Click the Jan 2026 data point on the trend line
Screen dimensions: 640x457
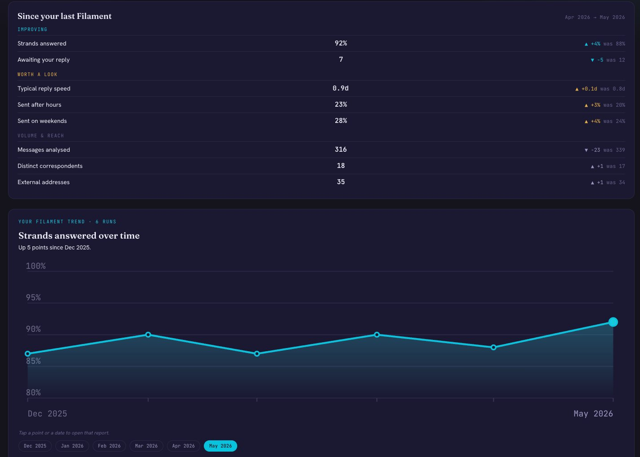(x=148, y=335)
